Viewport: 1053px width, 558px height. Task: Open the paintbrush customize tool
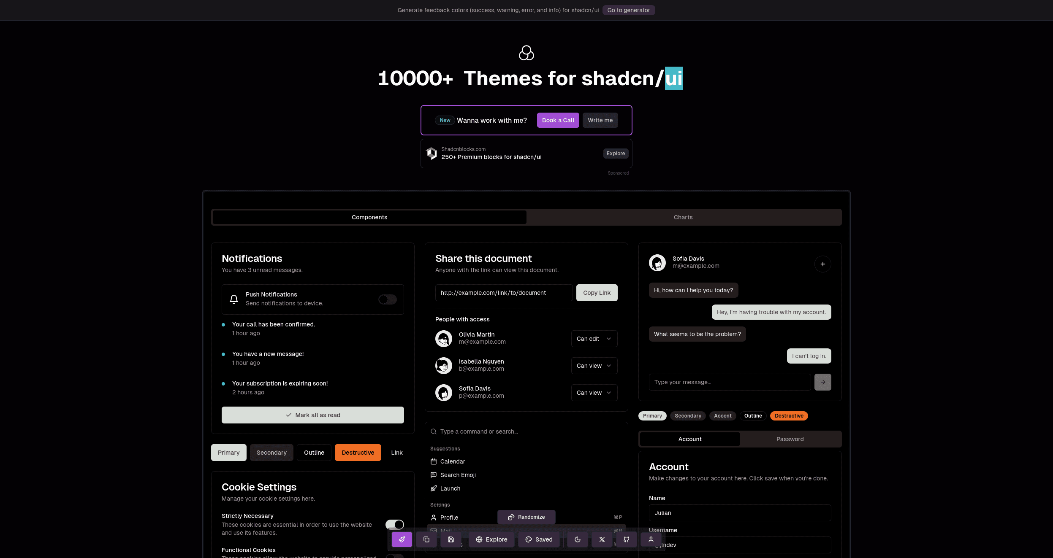402,539
